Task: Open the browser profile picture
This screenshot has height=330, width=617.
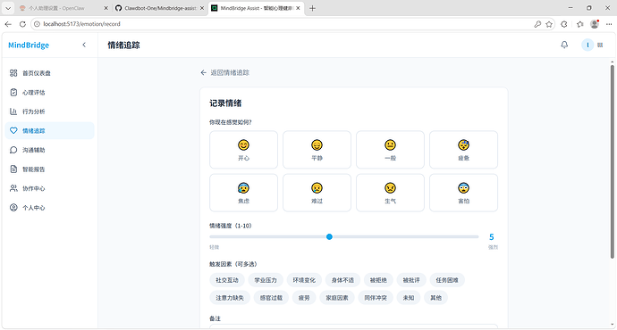Action: (x=595, y=24)
